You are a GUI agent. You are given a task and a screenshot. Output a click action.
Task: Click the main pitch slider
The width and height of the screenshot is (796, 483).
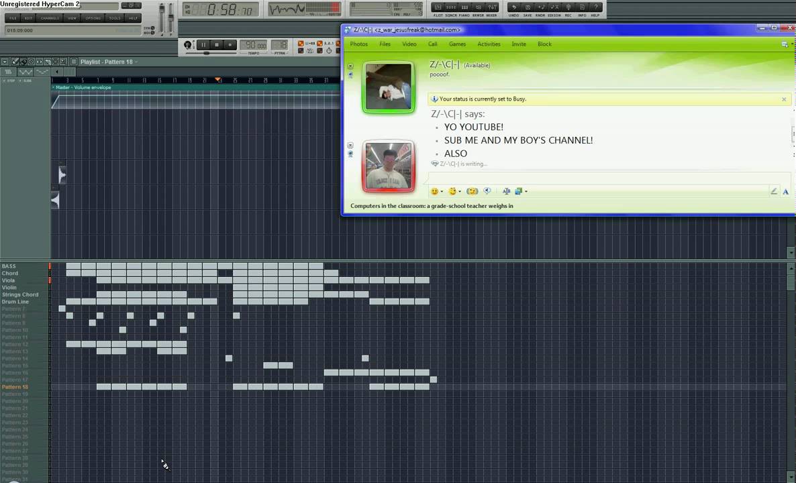(x=171, y=18)
